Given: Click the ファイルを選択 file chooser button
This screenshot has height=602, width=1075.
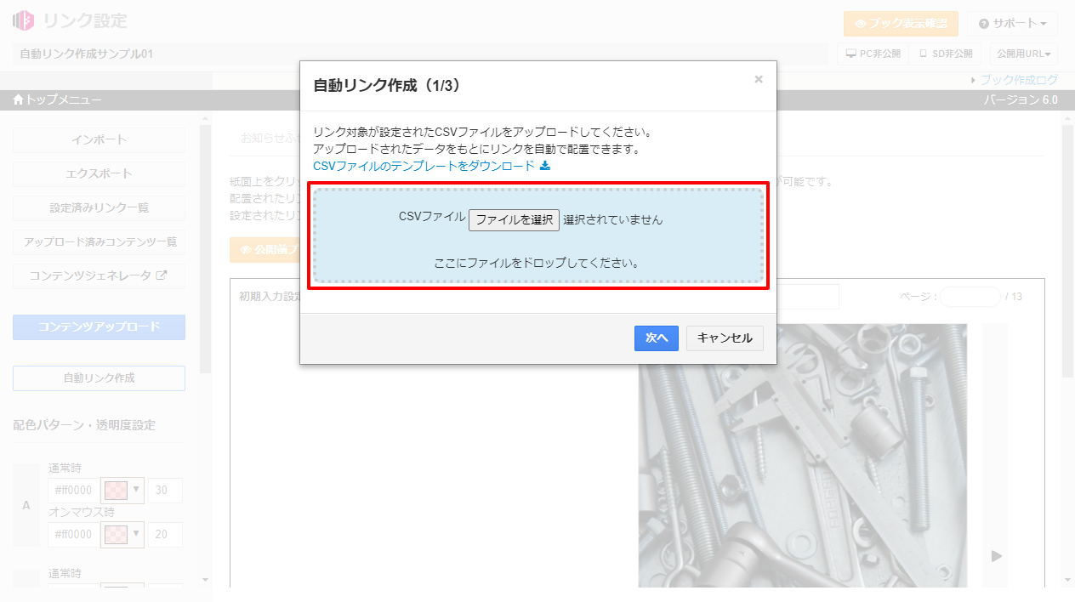Looking at the screenshot, I should click(x=514, y=219).
